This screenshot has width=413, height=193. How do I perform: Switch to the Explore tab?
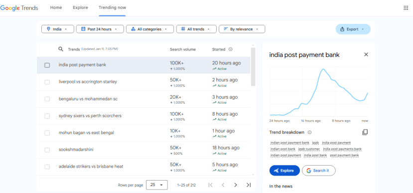pos(80,7)
